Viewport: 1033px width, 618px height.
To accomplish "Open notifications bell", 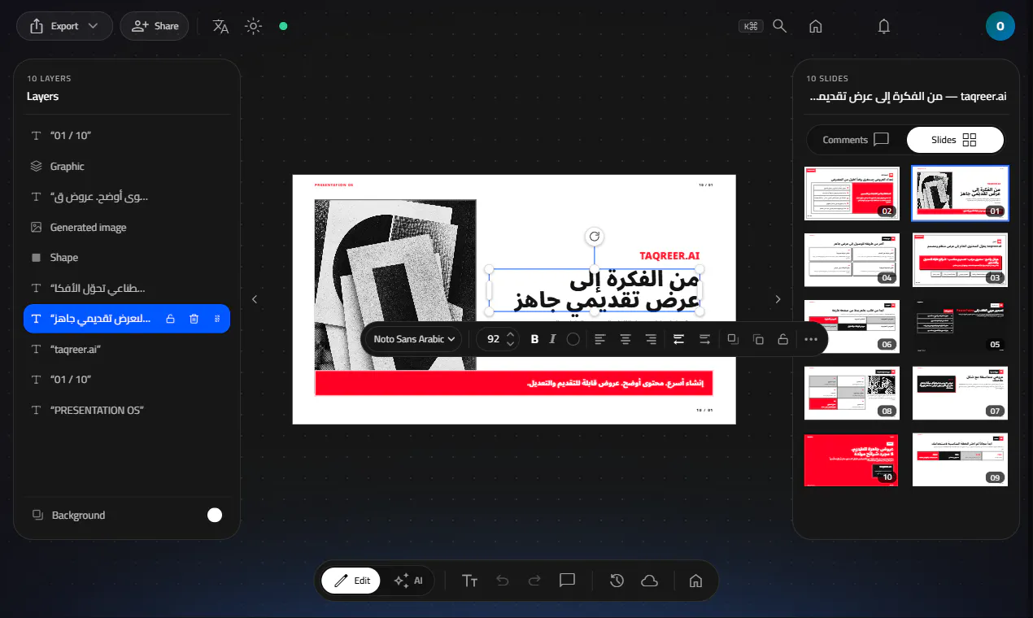I will pos(884,26).
